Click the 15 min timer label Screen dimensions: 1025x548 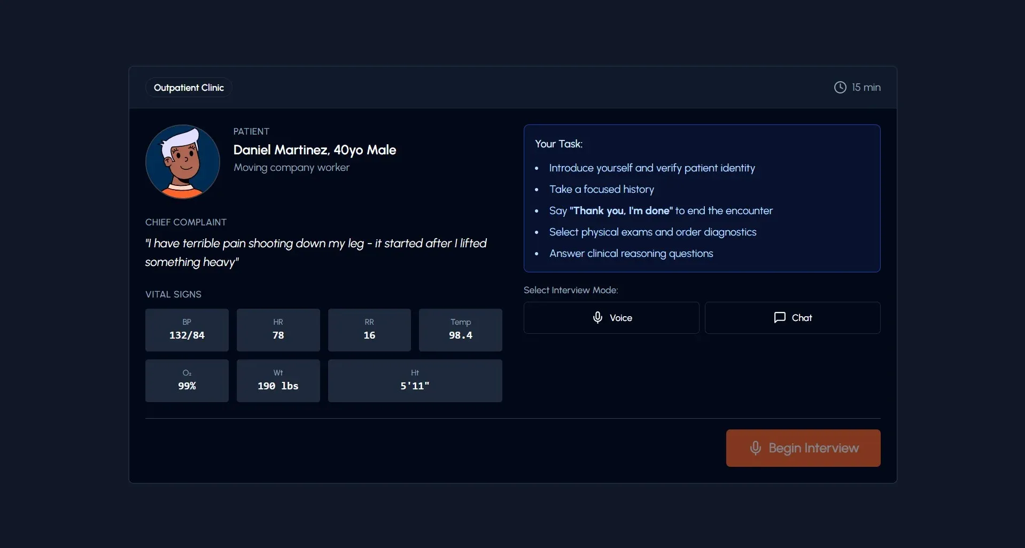[x=866, y=87]
